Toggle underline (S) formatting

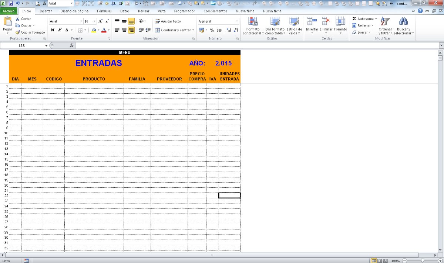coord(67,30)
